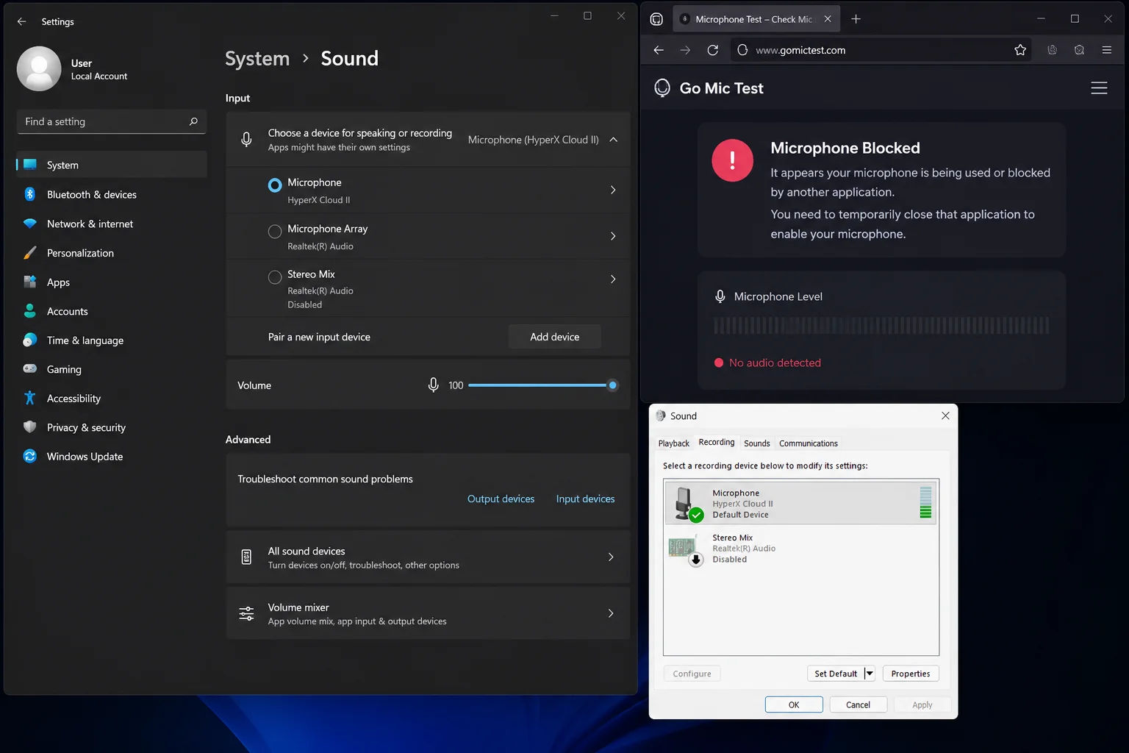Select the Stereo Mix radio button
1129x753 pixels.
[275, 277]
